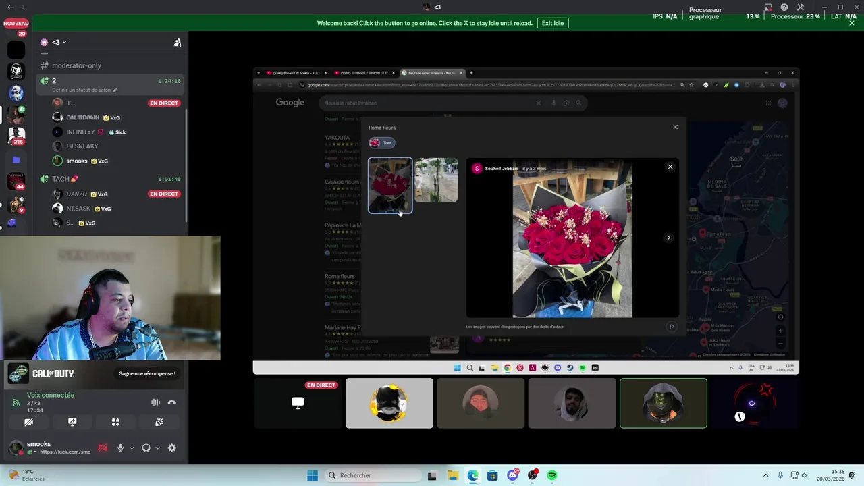Select the green-outlined hooded avatar tile
Viewport: 864px width, 486px height.
pos(664,403)
